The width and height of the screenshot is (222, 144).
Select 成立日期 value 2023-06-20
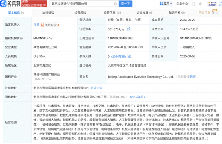coord(188,20)
